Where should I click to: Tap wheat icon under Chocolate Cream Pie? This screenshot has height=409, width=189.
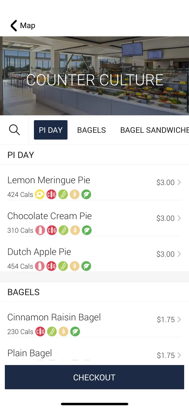click(75, 230)
